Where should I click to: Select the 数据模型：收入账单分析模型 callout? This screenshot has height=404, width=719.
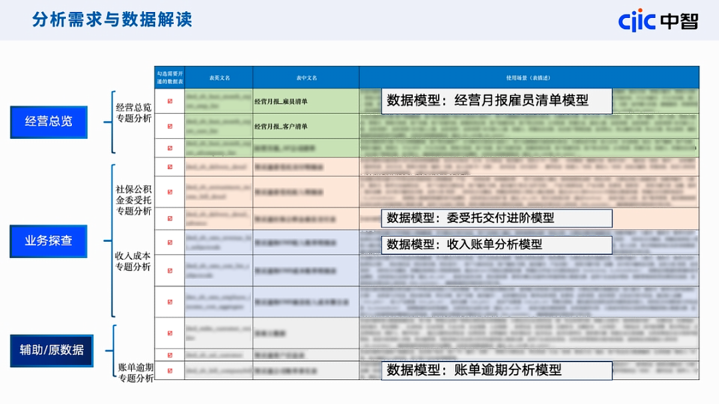(496, 245)
